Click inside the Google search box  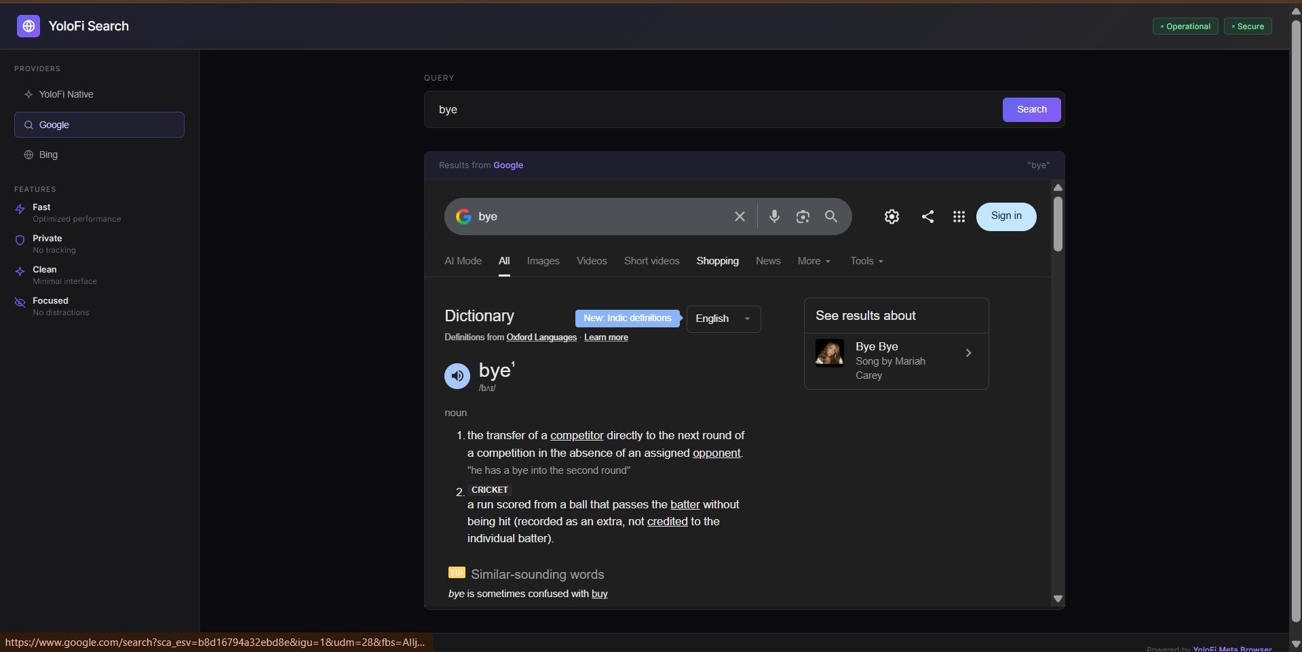pyautogui.click(x=600, y=217)
